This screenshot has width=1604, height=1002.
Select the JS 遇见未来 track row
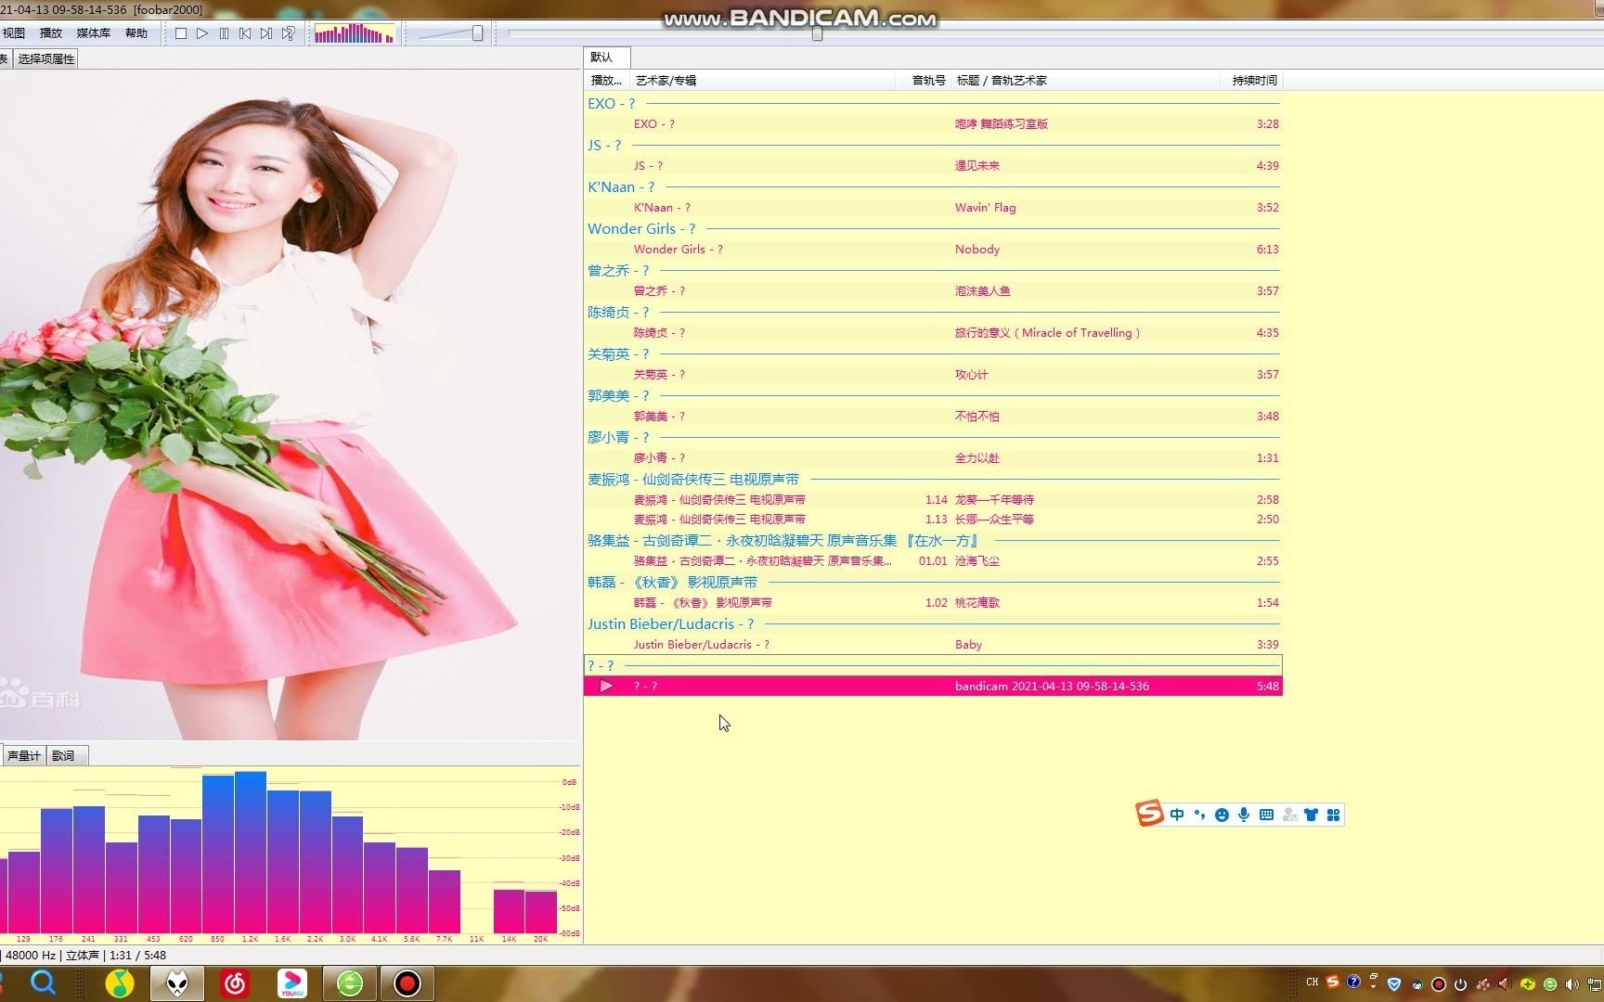point(933,166)
